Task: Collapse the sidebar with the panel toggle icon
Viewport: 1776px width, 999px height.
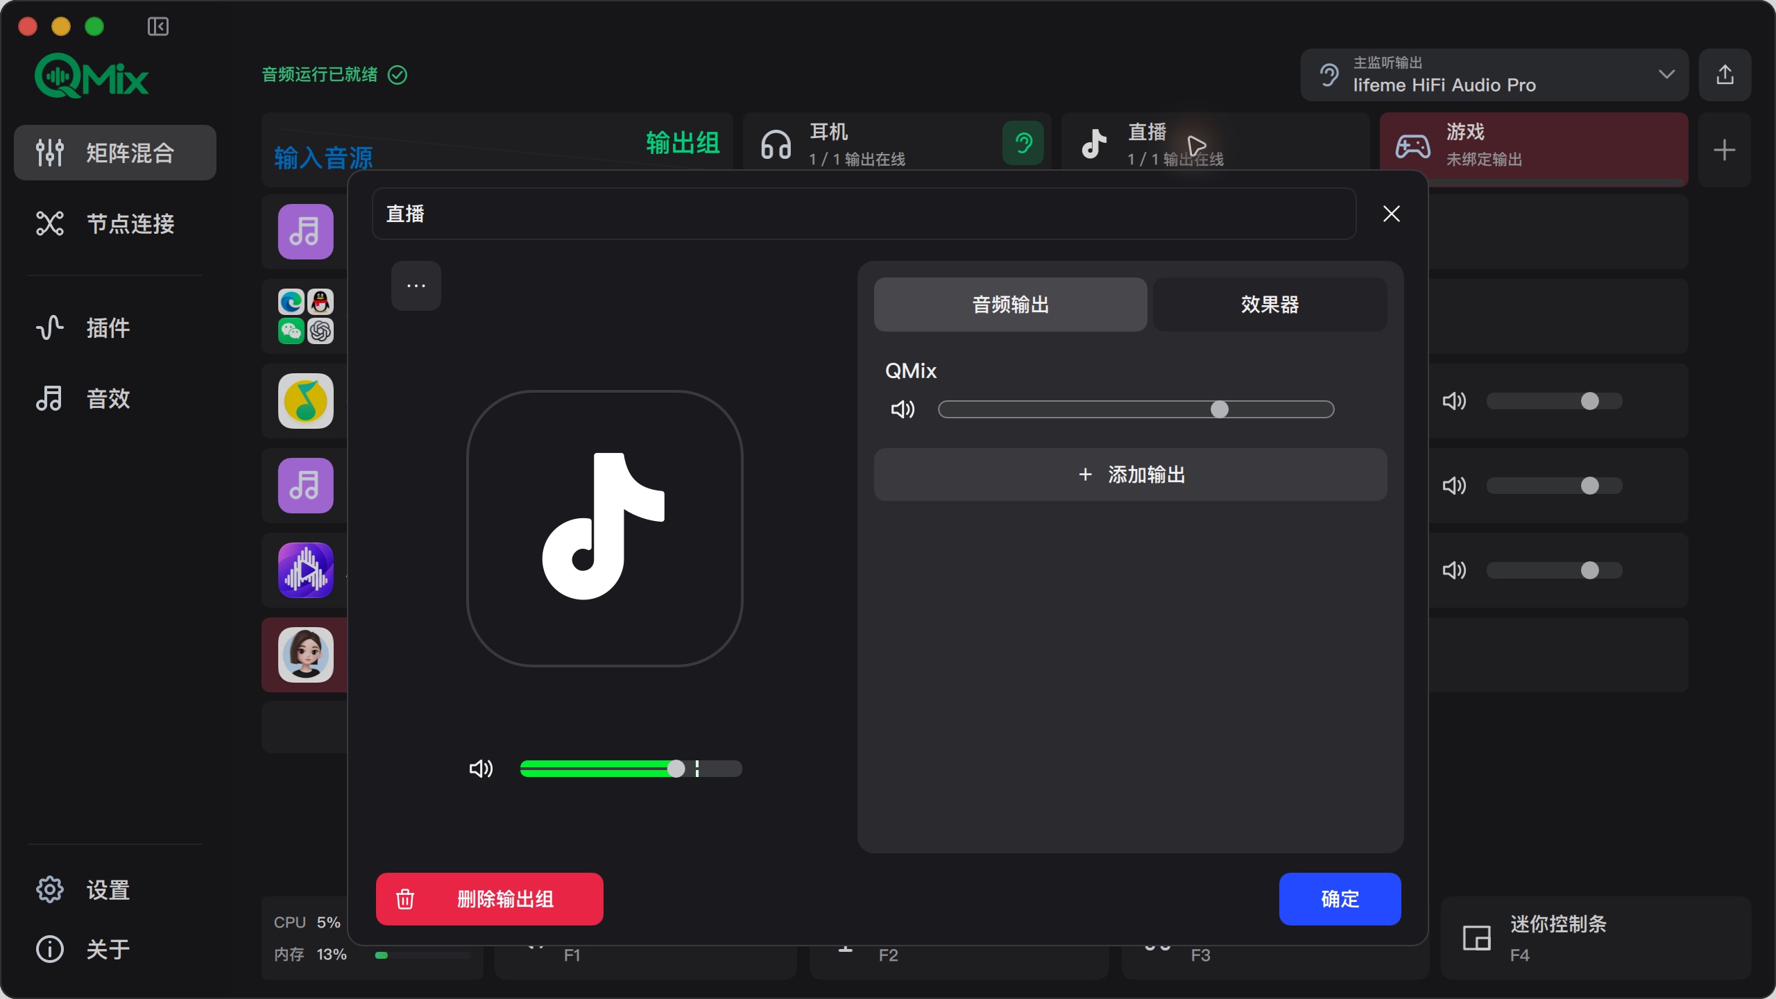Action: [x=158, y=26]
